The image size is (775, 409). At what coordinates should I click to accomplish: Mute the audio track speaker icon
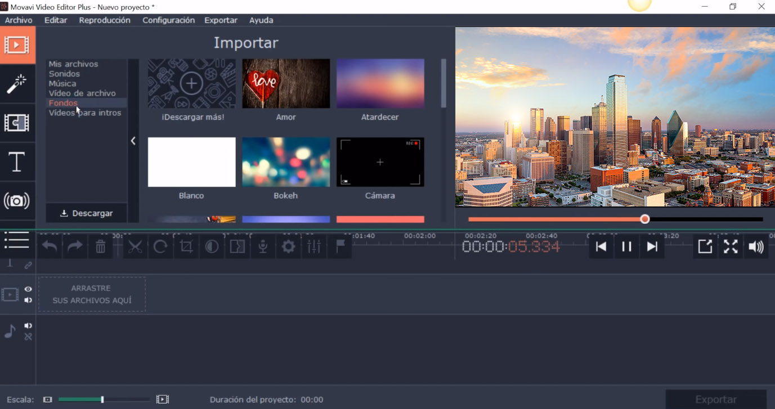[28, 325]
